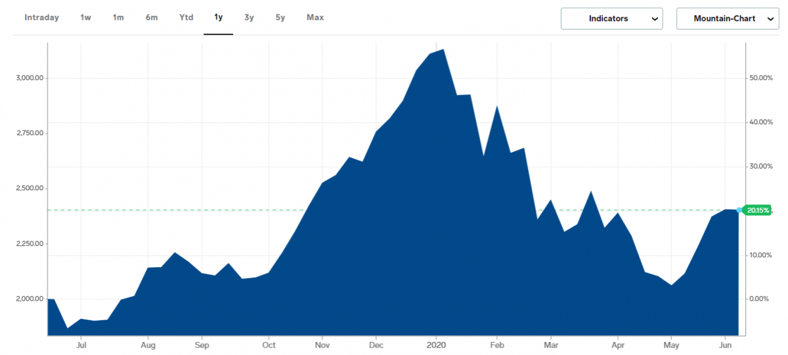Show the 1m chart period

point(118,18)
